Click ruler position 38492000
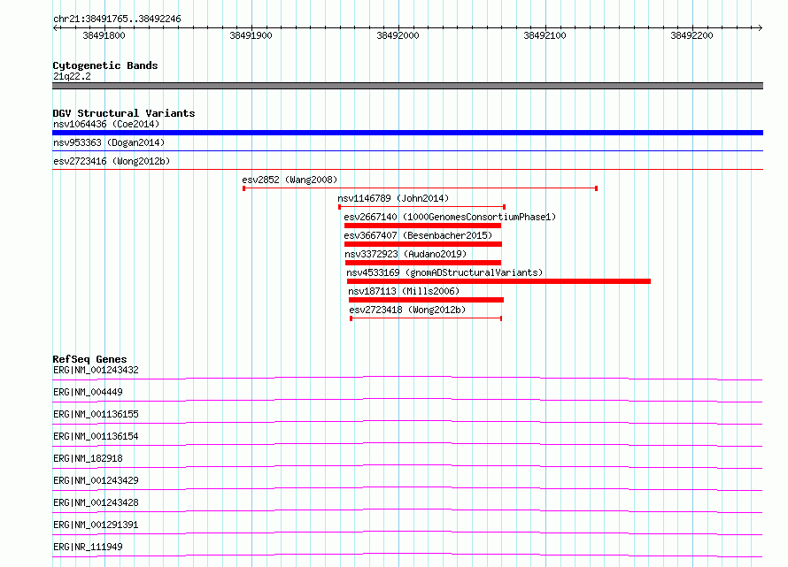Image resolution: width=788 pixels, height=567 pixels. 398,35
